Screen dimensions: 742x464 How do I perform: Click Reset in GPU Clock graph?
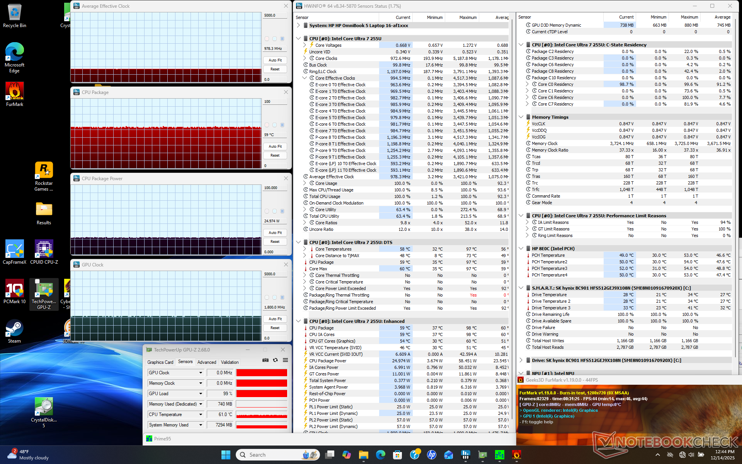pyautogui.click(x=275, y=328)
